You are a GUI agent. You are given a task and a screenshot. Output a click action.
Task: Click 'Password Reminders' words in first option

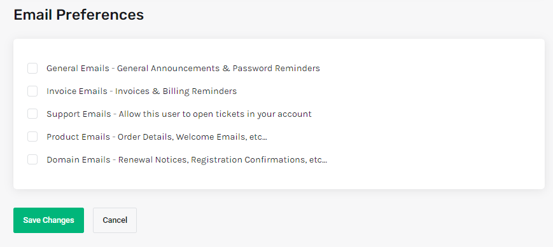(276, 69)
